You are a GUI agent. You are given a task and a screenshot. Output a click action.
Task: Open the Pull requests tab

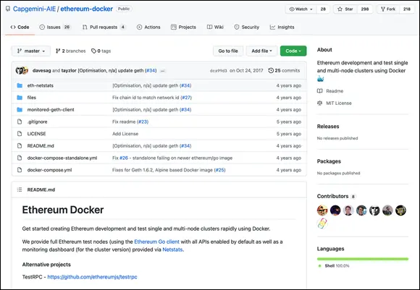pyautogui.click(x=104, y=27)
